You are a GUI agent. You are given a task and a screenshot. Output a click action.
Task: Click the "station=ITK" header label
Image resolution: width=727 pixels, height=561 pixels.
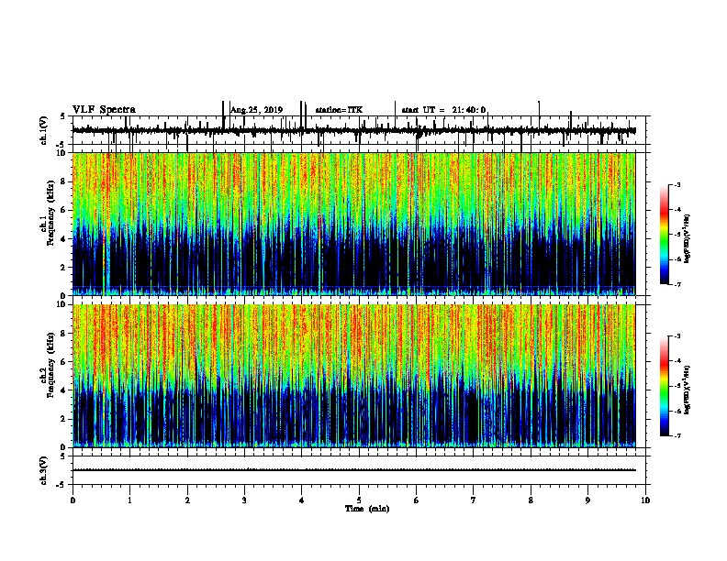(339, 110)
